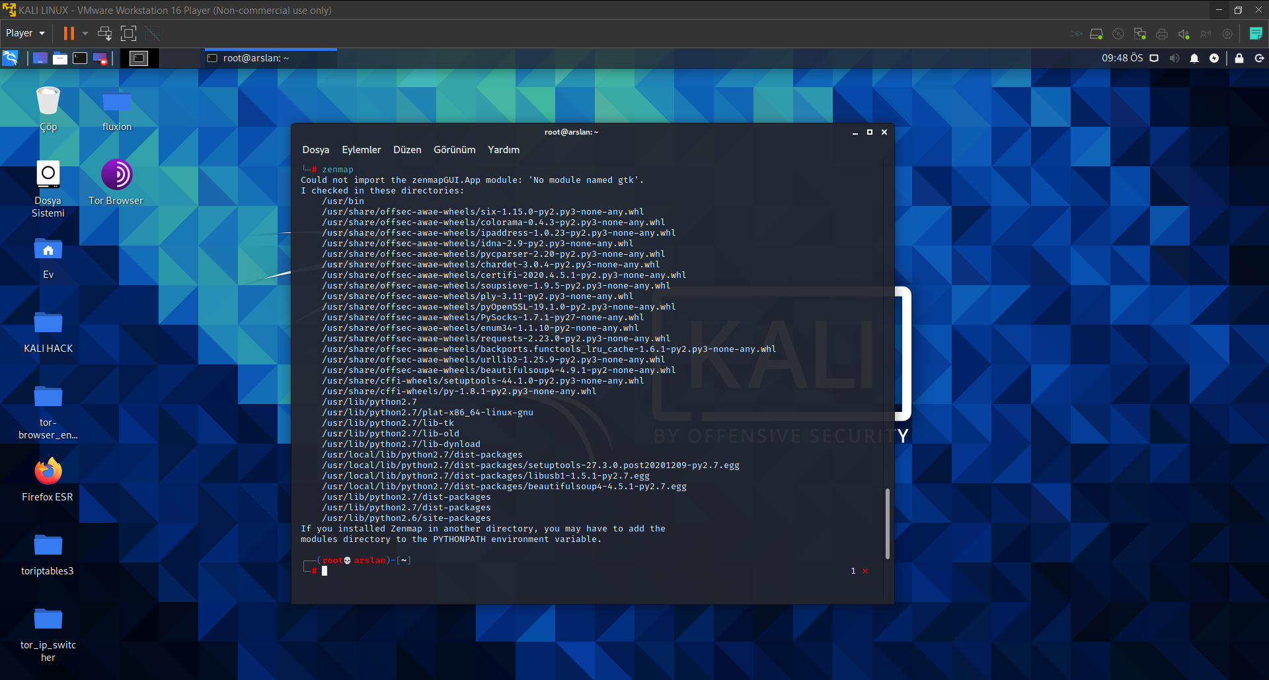Enter VMware full screen mode
This screenshot has height=680, width=1269.
[x=129, y=33]
